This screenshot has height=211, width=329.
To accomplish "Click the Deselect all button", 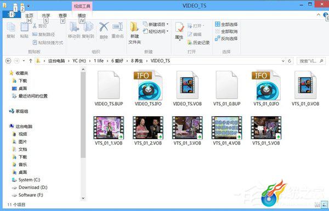I will pyautogui.click(x=226, y=31).
